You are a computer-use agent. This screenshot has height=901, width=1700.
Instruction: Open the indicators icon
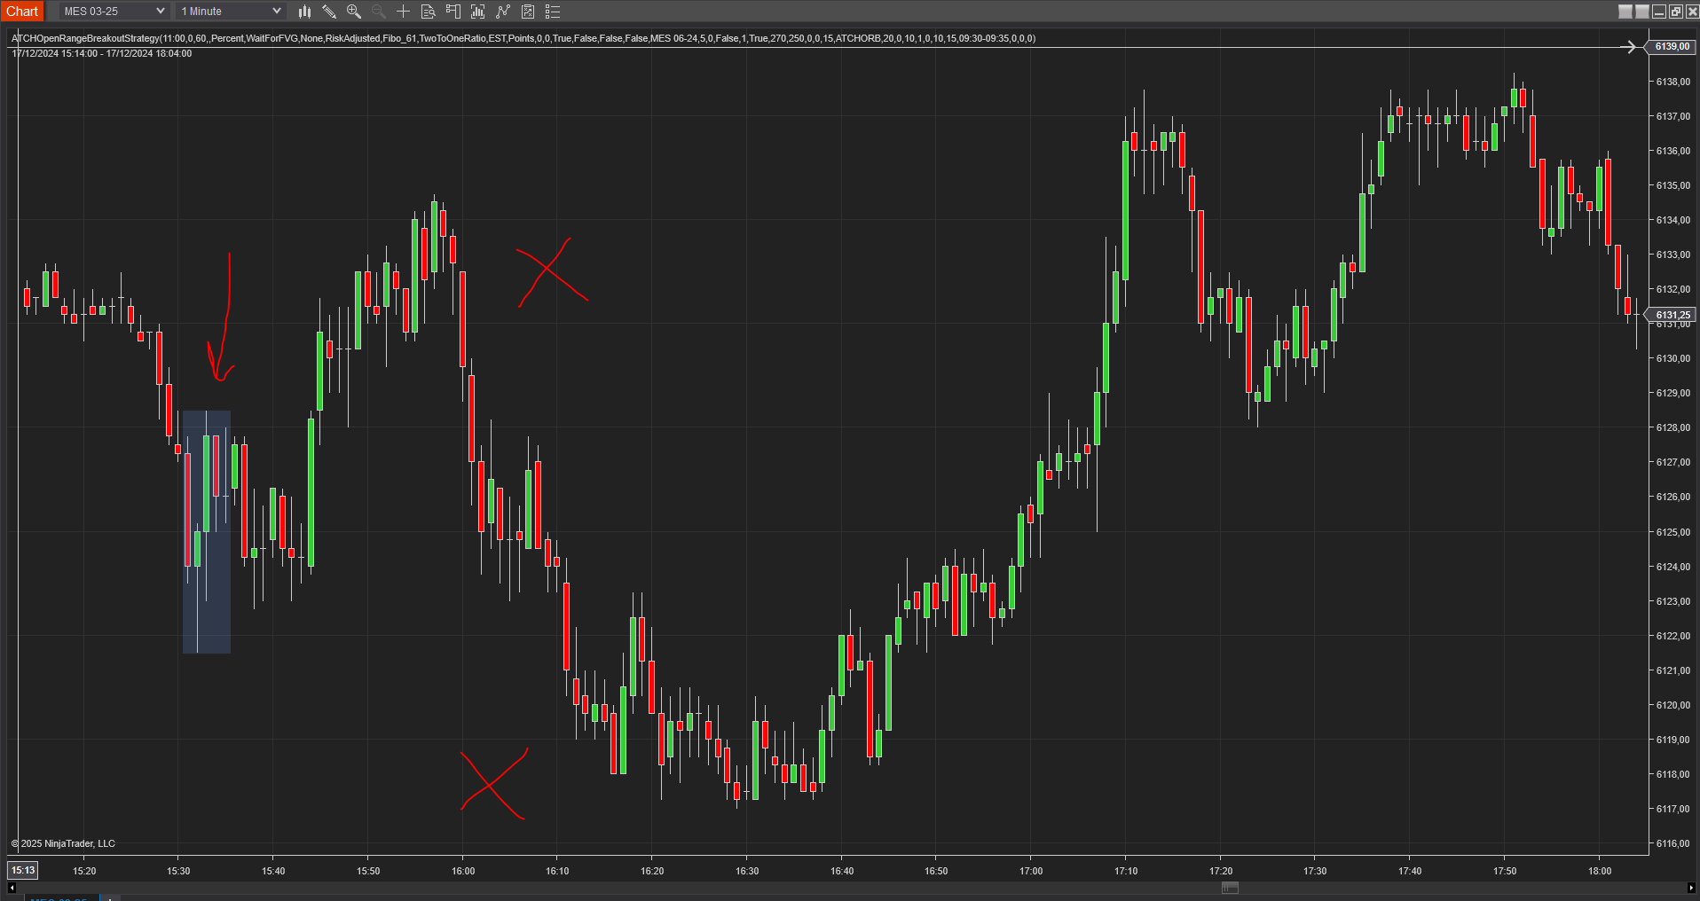[x=503, y=12]
